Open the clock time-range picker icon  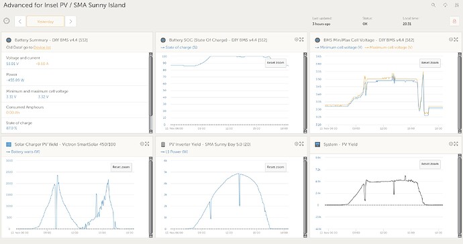(7, 21)
